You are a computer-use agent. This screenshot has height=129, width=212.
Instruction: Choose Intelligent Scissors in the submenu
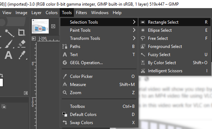(x=175, y=71)
